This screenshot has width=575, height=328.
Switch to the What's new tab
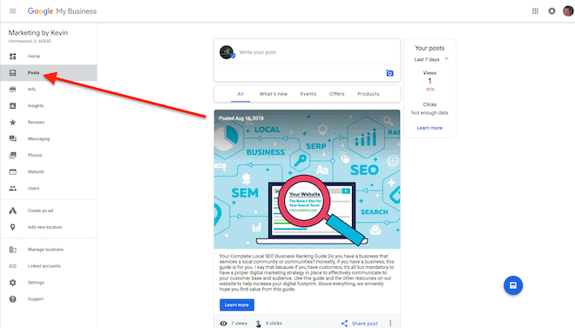coord(274,94)
